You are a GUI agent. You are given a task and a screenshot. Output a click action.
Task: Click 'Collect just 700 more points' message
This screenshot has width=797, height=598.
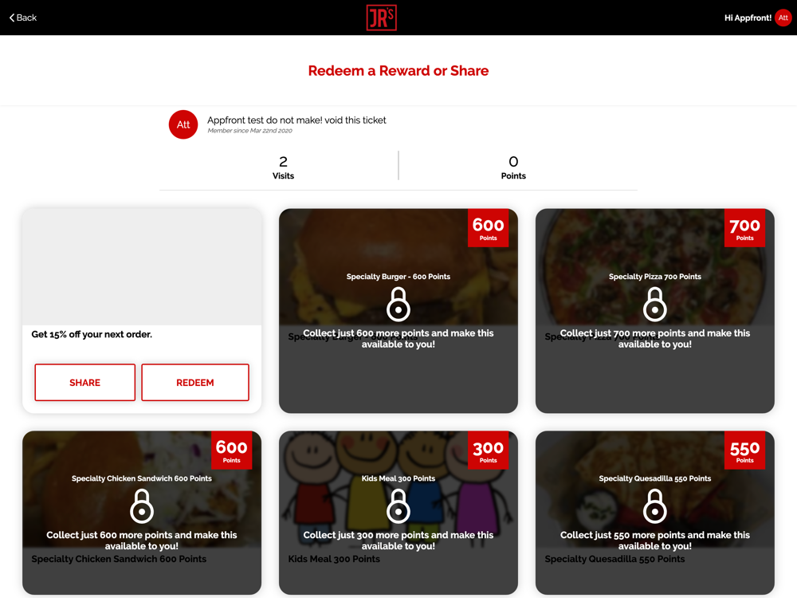point(654,339)
